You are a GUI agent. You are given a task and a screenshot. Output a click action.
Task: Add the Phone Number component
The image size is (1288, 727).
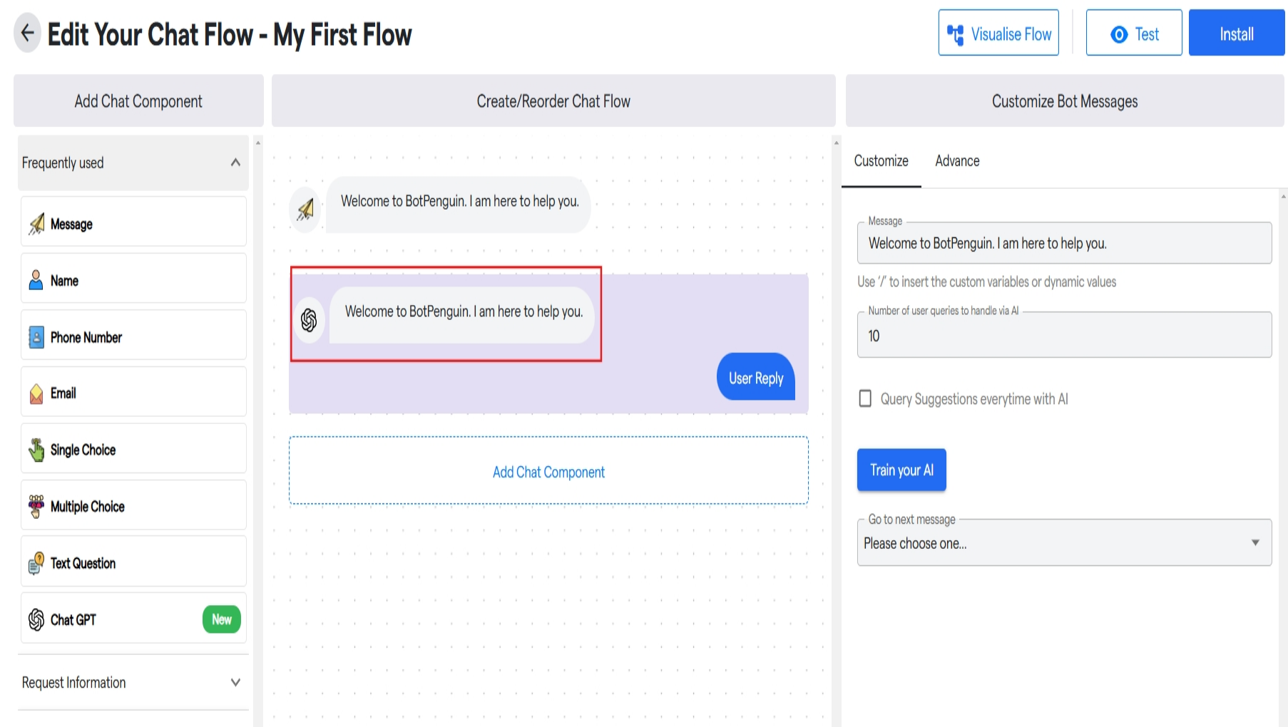[133, 335]
